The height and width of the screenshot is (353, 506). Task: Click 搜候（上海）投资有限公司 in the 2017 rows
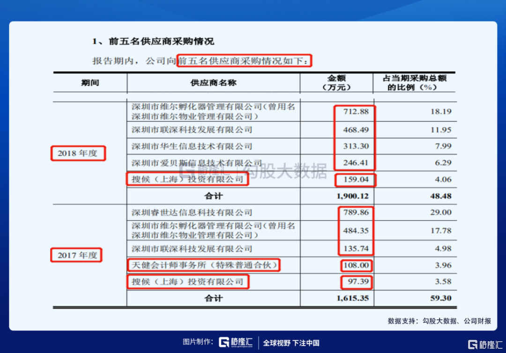tap(187, 282)
